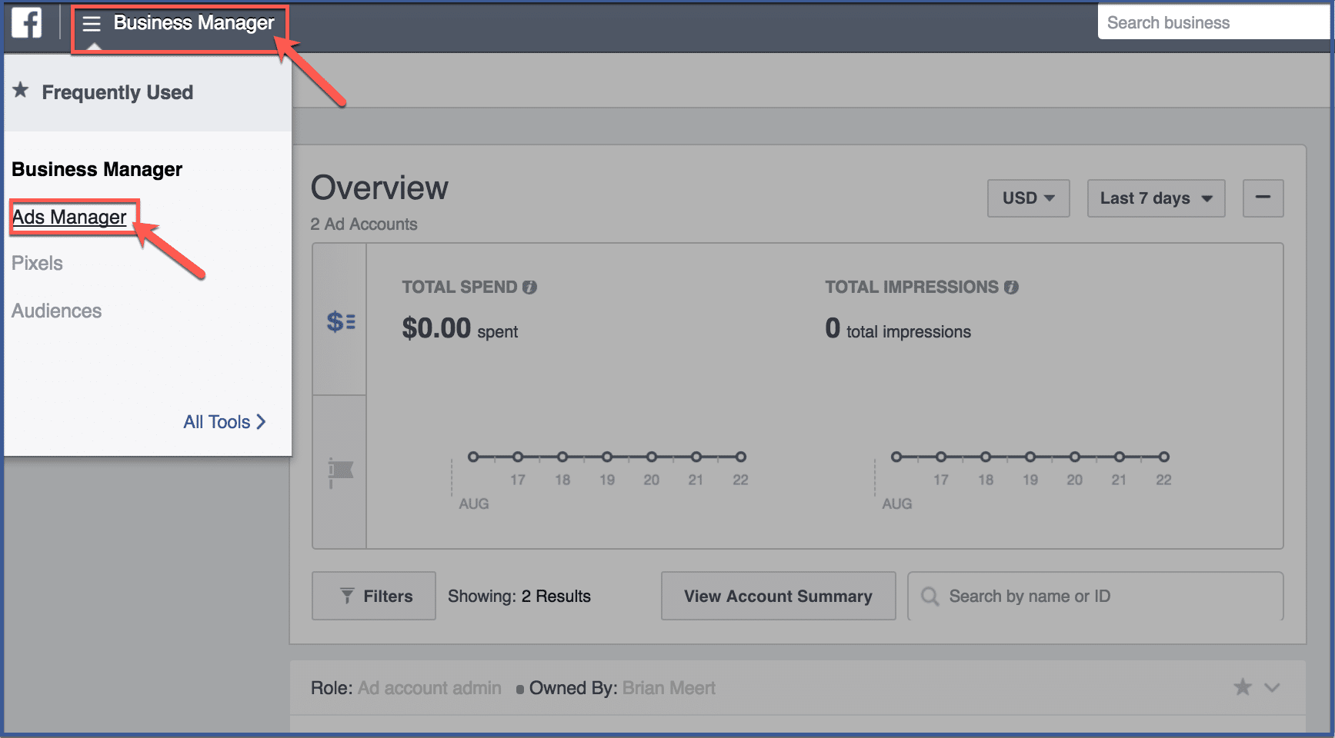The image size is (1335, 738).
Task: Click the Aug 22 point on spend chart
Action: 740,457
